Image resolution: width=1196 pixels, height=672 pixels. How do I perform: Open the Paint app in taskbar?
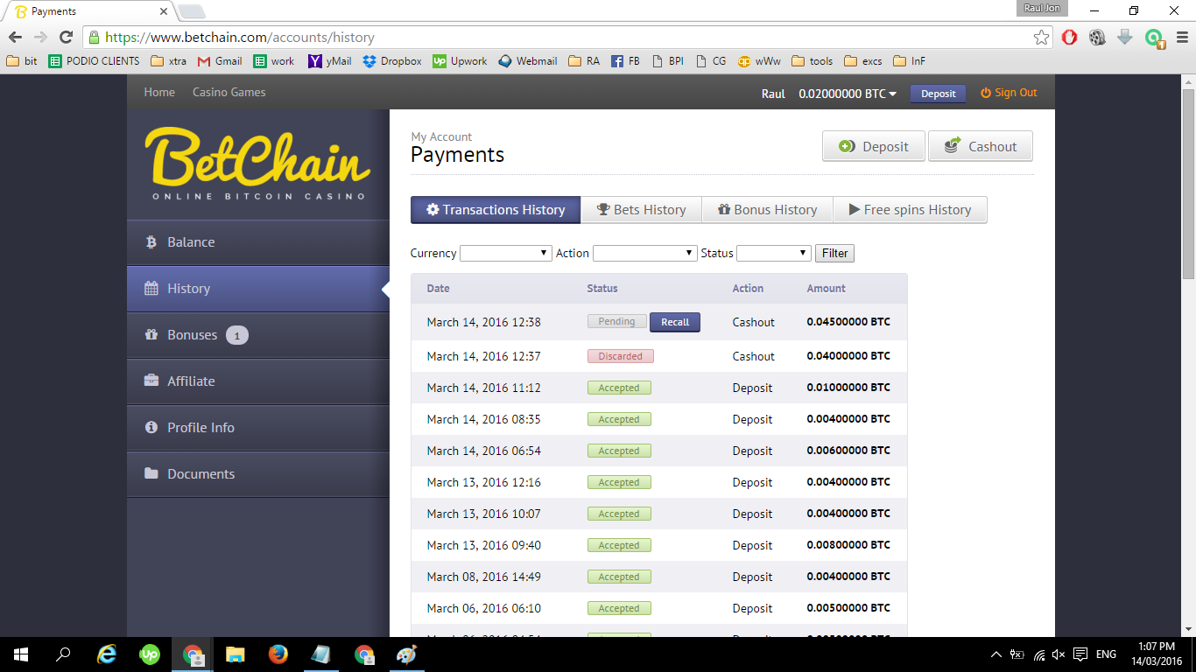click(x=407, y=654)
